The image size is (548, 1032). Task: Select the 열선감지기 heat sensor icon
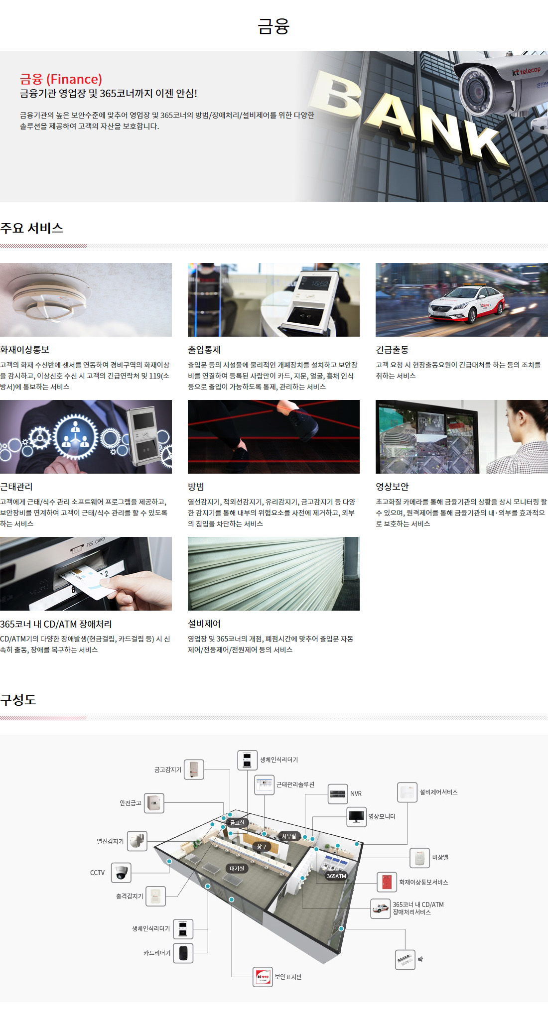(x=137, y=841)
